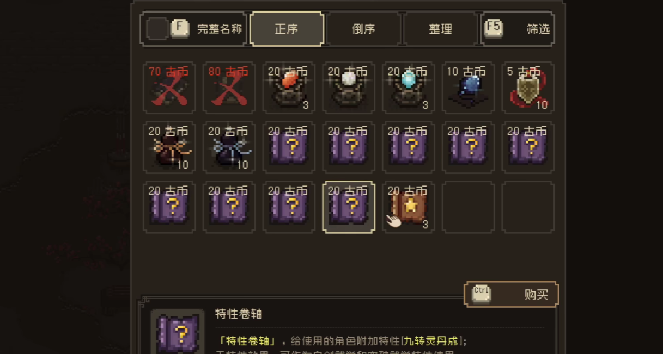Screen dimensions: 663x354
Task: Select the cyan gem ring item
Action: [409, 88]
